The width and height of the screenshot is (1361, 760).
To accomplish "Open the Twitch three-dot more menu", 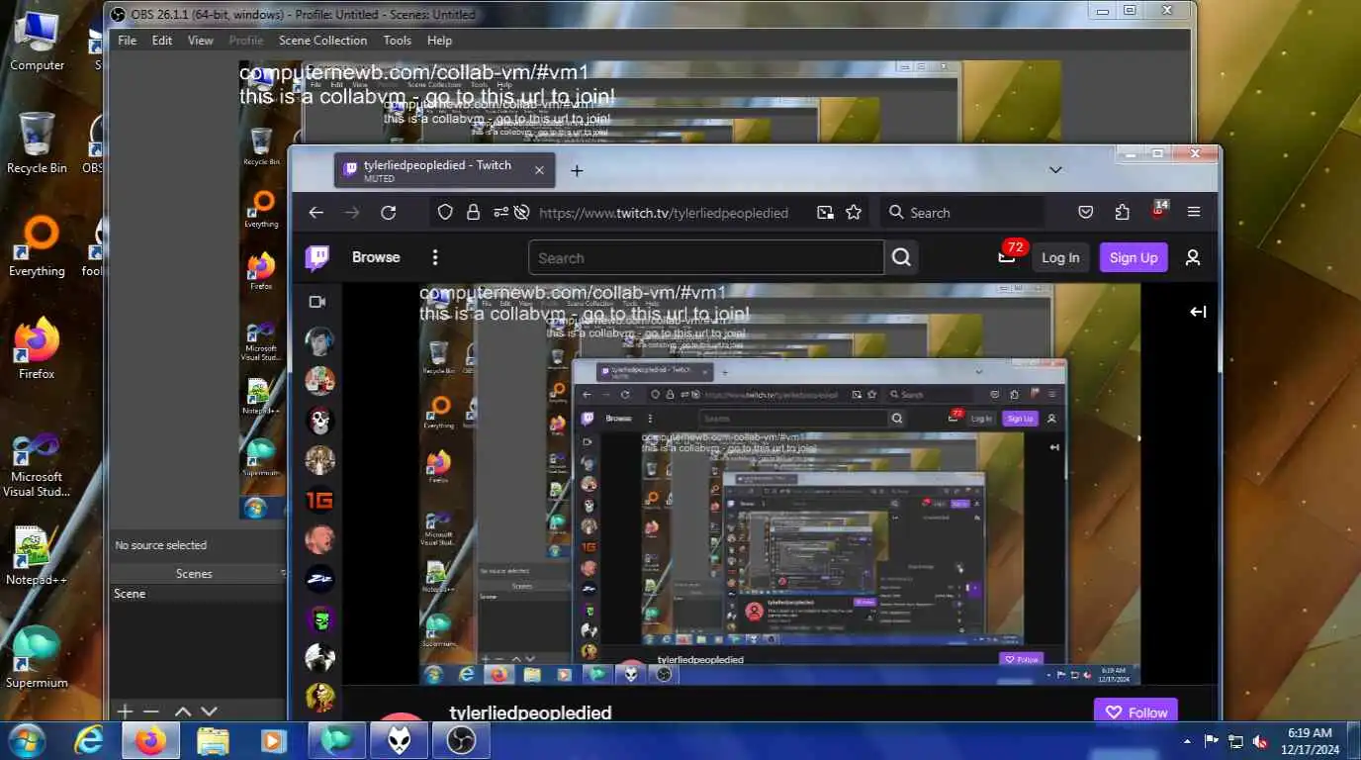I will click(434, 257).
